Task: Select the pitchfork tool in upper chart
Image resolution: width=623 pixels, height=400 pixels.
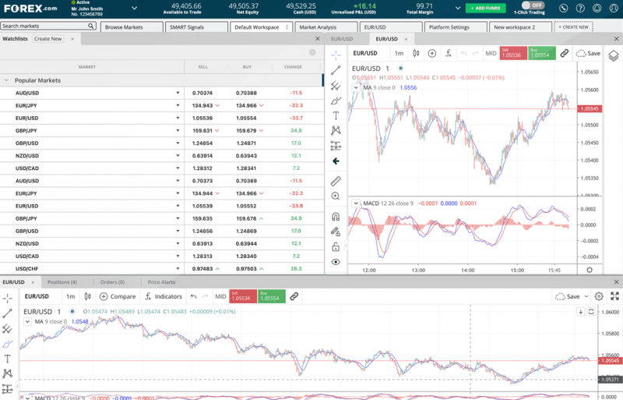Action: tap(336, 86)
